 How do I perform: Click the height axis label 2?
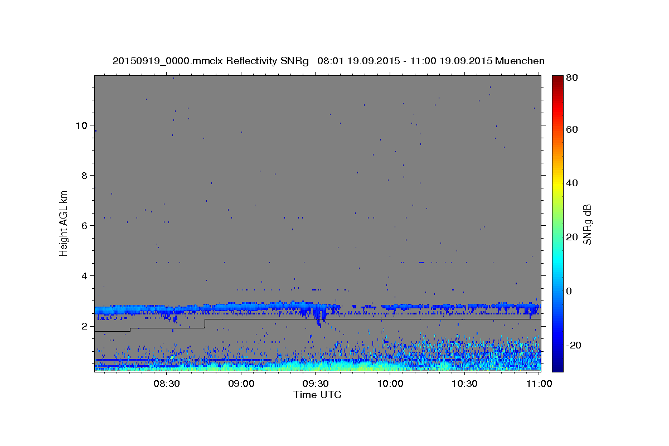coord(85,326)
